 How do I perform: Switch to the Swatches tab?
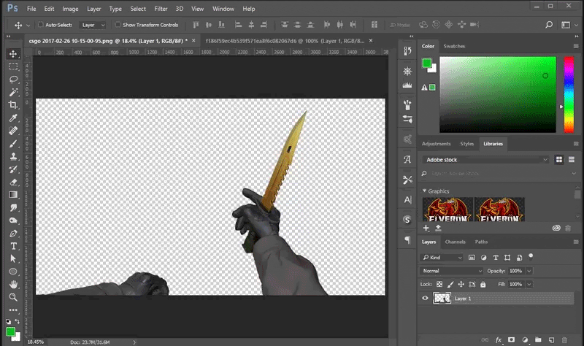454,46
